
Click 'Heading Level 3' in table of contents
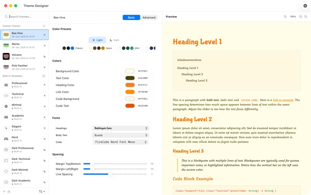(x=196, y=80)
